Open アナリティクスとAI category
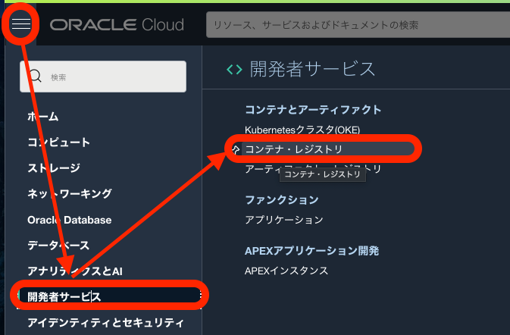The width and height of the screenshot is (510, 335). [x=74, y=271]
